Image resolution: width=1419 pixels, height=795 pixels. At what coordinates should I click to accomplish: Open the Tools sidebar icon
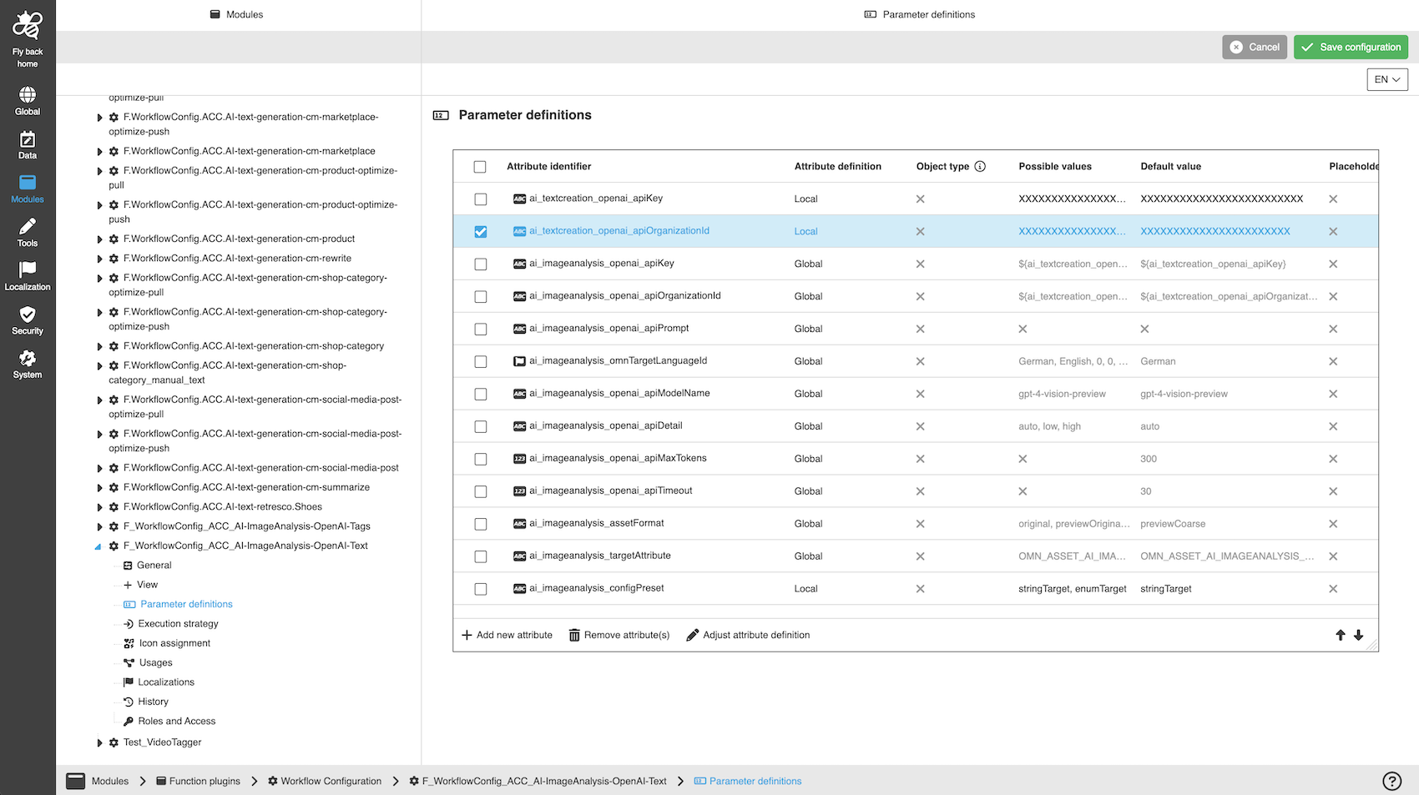[28, 228]
